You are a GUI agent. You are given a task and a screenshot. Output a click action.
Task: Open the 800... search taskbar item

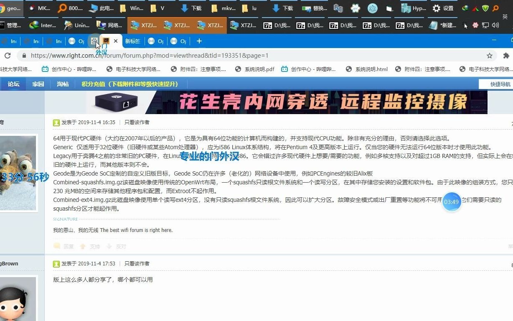[70, 8]
